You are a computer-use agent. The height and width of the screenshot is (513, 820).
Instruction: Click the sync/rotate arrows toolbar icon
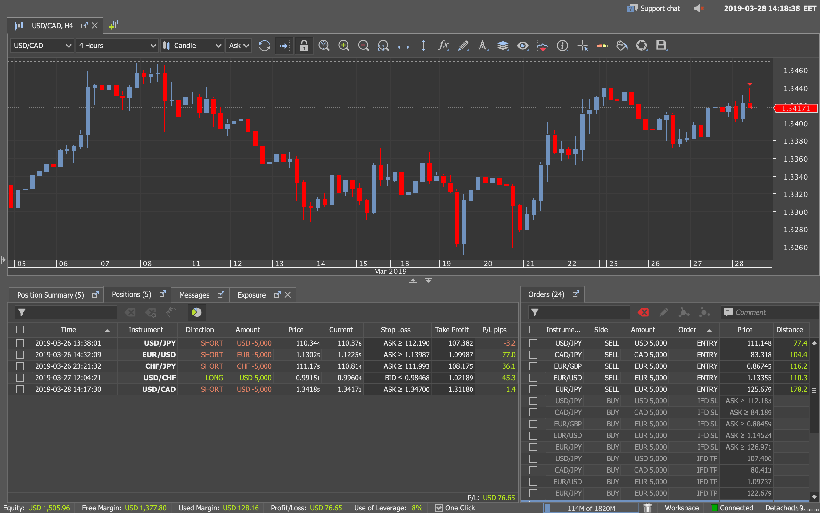point(642,46)
